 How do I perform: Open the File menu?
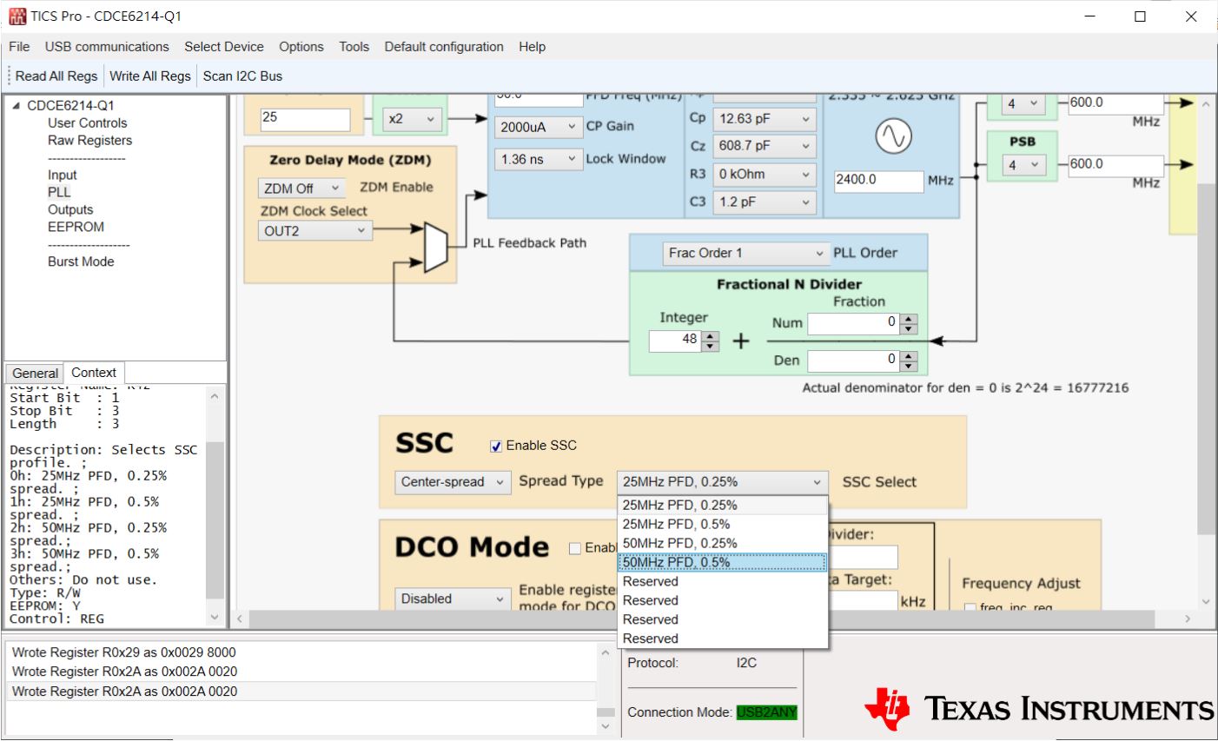(x=19, y=47)
